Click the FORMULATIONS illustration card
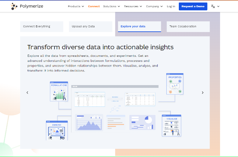The width and height of the screenshot is (238, 157). (x=59, y=91)
